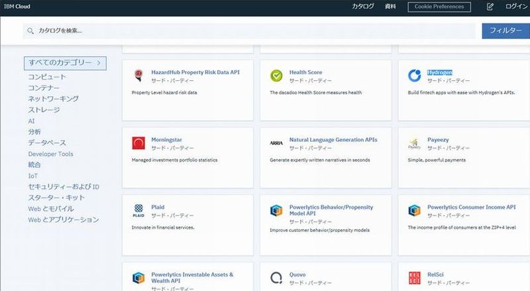
Task: Open the Powerlytics Consumer Income API title
Action: pos(471,207)
